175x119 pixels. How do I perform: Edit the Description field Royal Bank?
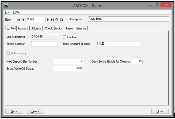click(x=128, y=19)
